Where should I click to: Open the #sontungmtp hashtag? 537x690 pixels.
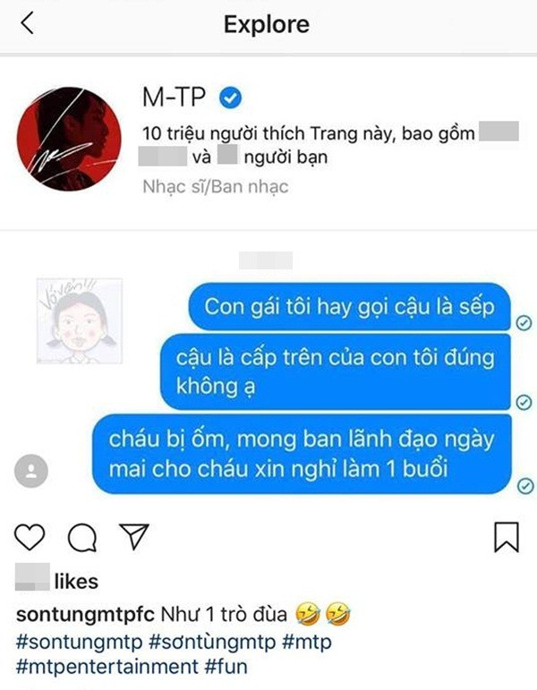point(80,642)
